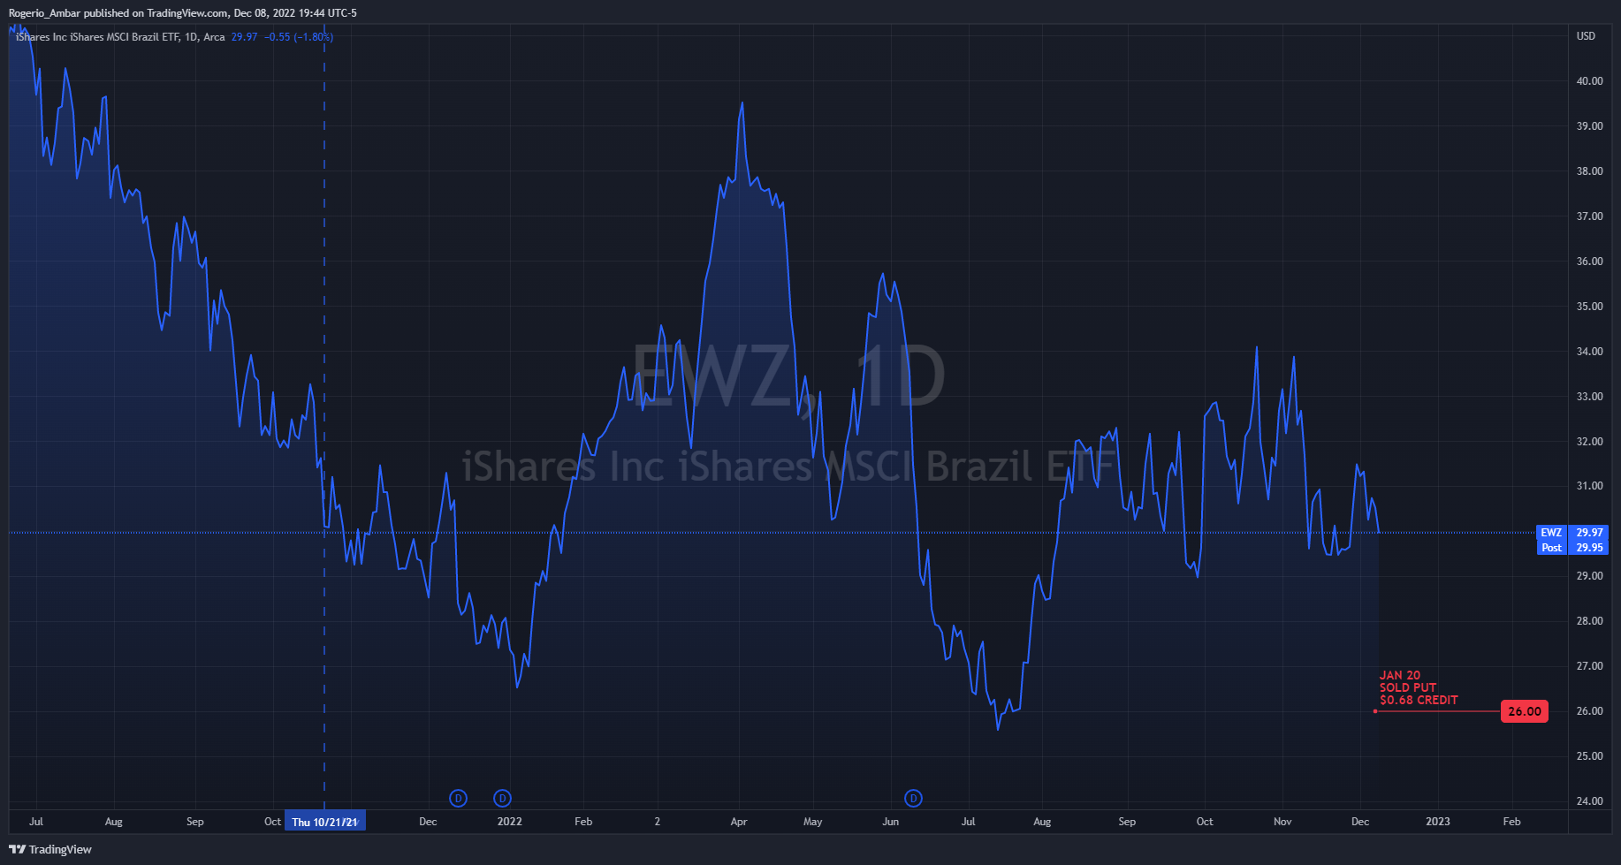The height and width of the screenshot is (865, 1621).
Task: Click the 2023 label on the time axis
Action: click(1438, 822)
